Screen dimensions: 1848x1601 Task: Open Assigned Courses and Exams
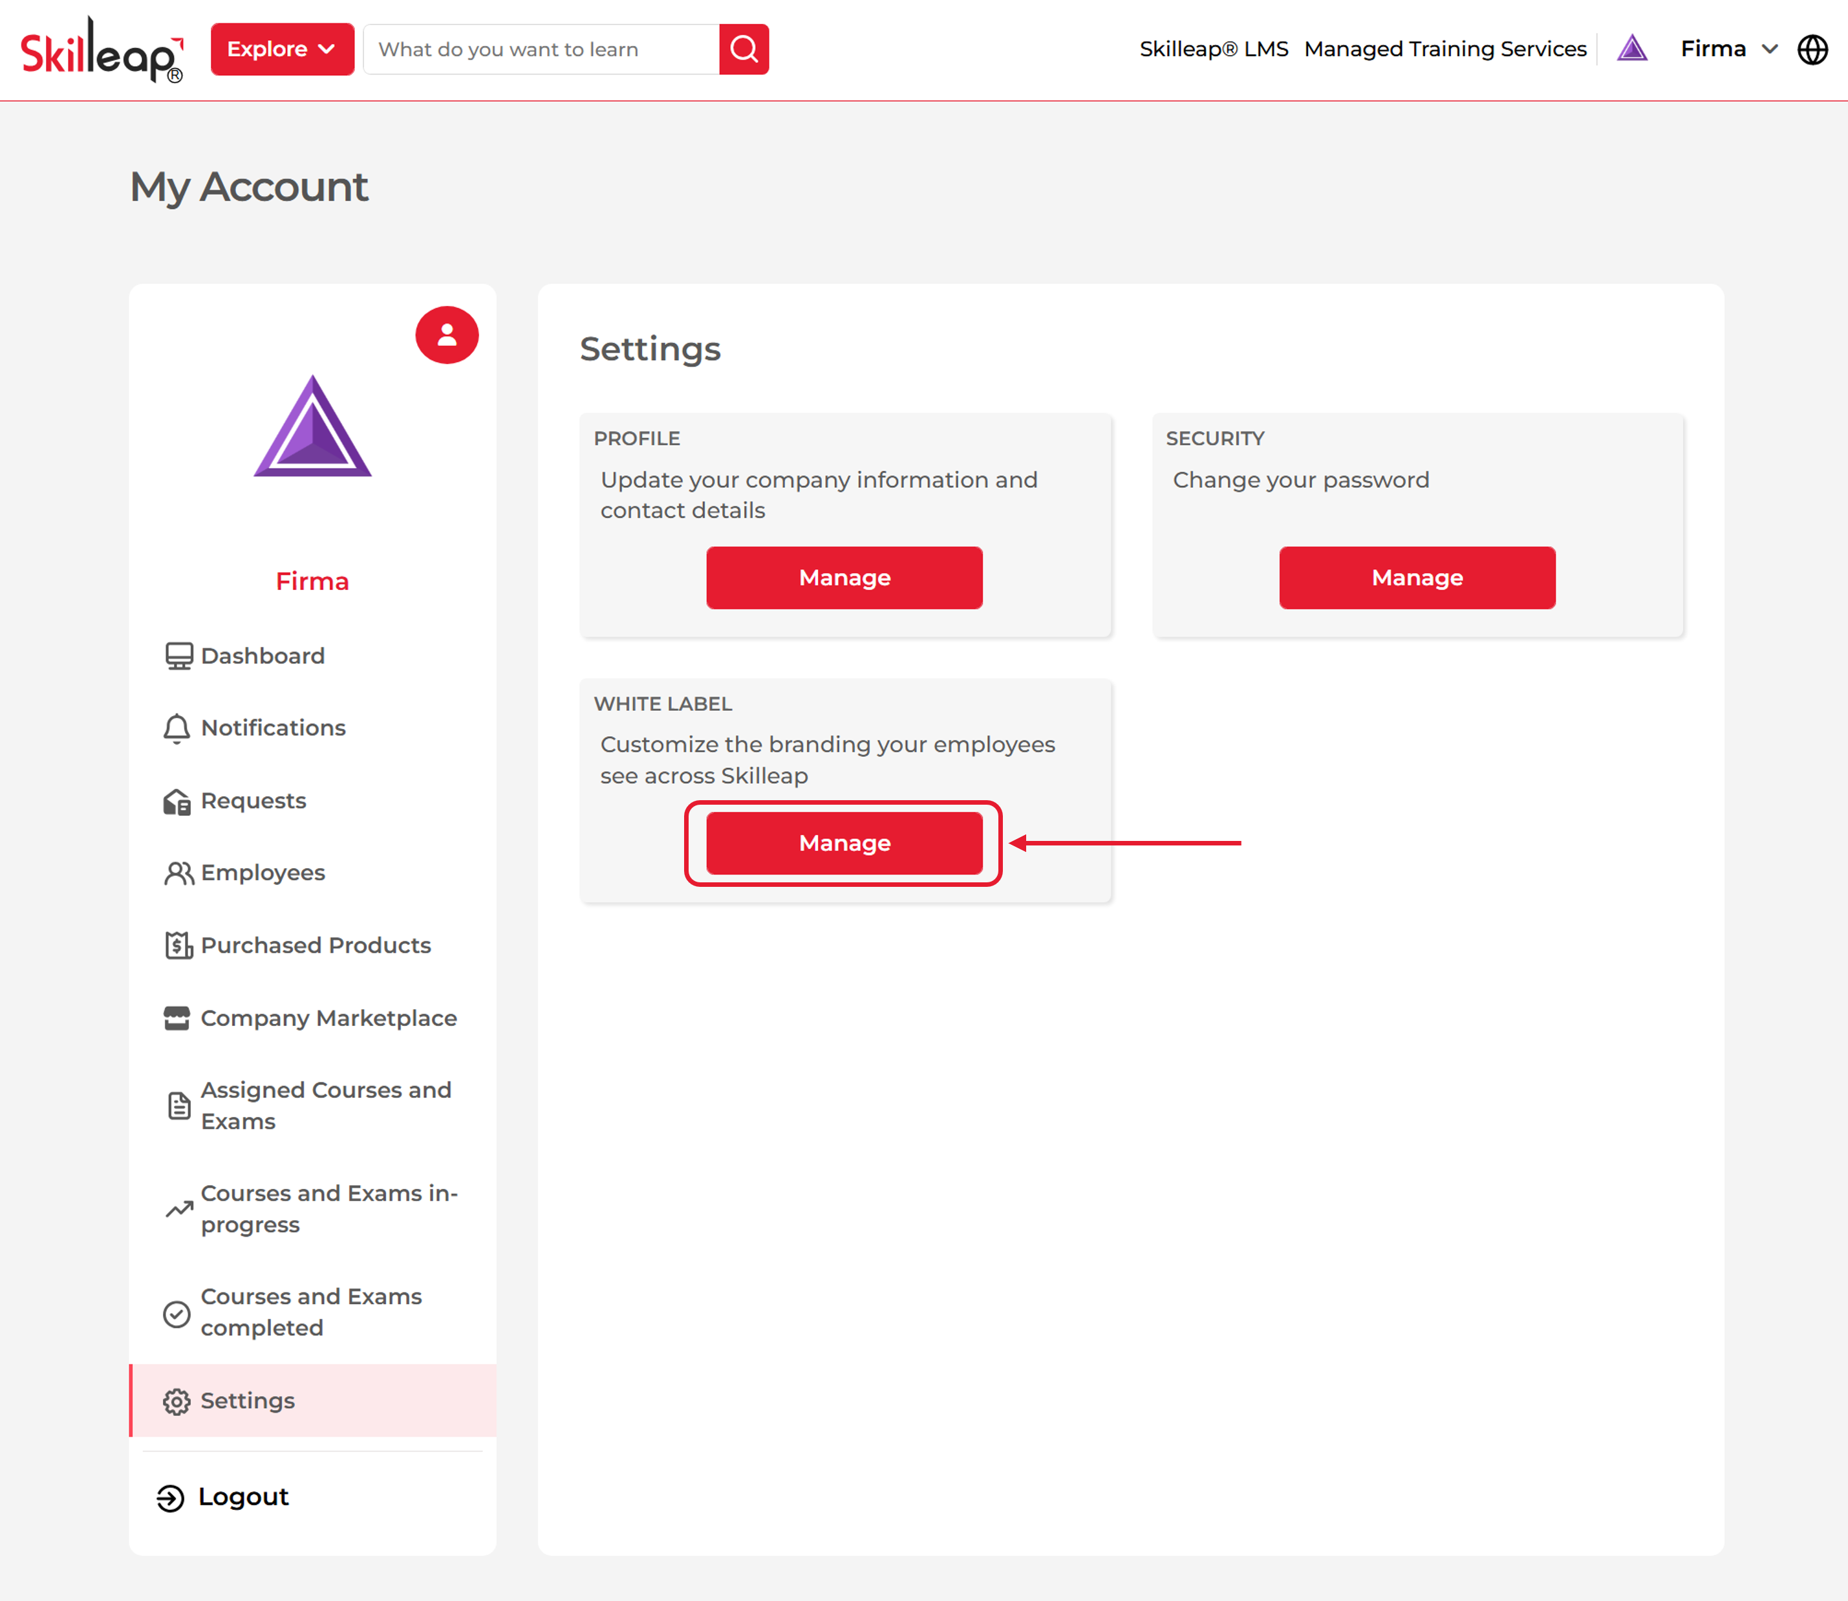click(x=326, y=1106)
